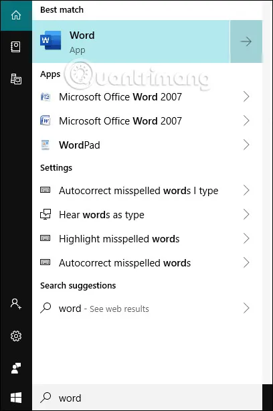
Task: Expand chevron for Hear words as type
Action: pyautogui.click(x=246, y=214)
